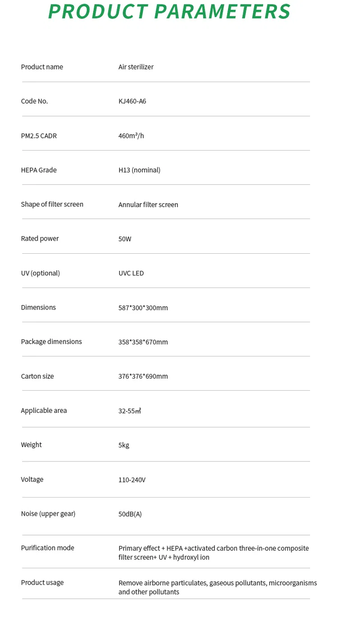Select the 5kg weight value
The height and width of the screenshot is (617, 338).
click(x=123, y=445)
